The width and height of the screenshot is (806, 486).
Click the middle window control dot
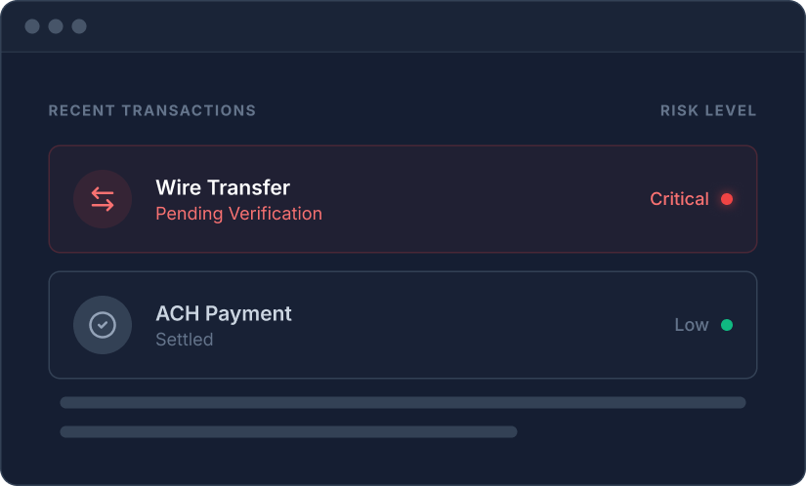[56, 26]
